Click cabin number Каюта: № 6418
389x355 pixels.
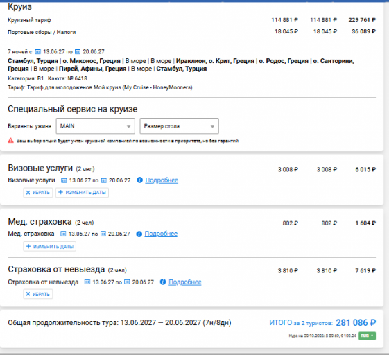click(x=67, y=78)
